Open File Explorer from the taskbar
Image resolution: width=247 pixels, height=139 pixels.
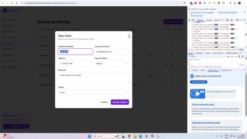pyautogui.click(x=135, y=136)
